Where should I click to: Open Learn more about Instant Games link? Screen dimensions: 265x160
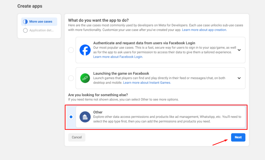click(x=147, y=83)
